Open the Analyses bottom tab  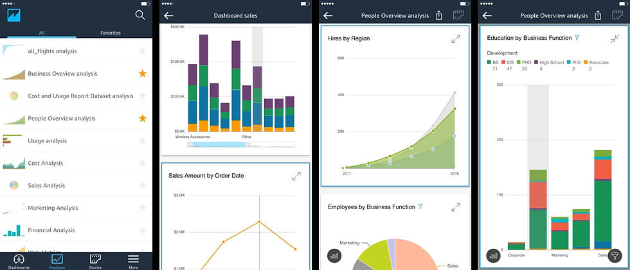pyautogui.click(x=57, y=261)
